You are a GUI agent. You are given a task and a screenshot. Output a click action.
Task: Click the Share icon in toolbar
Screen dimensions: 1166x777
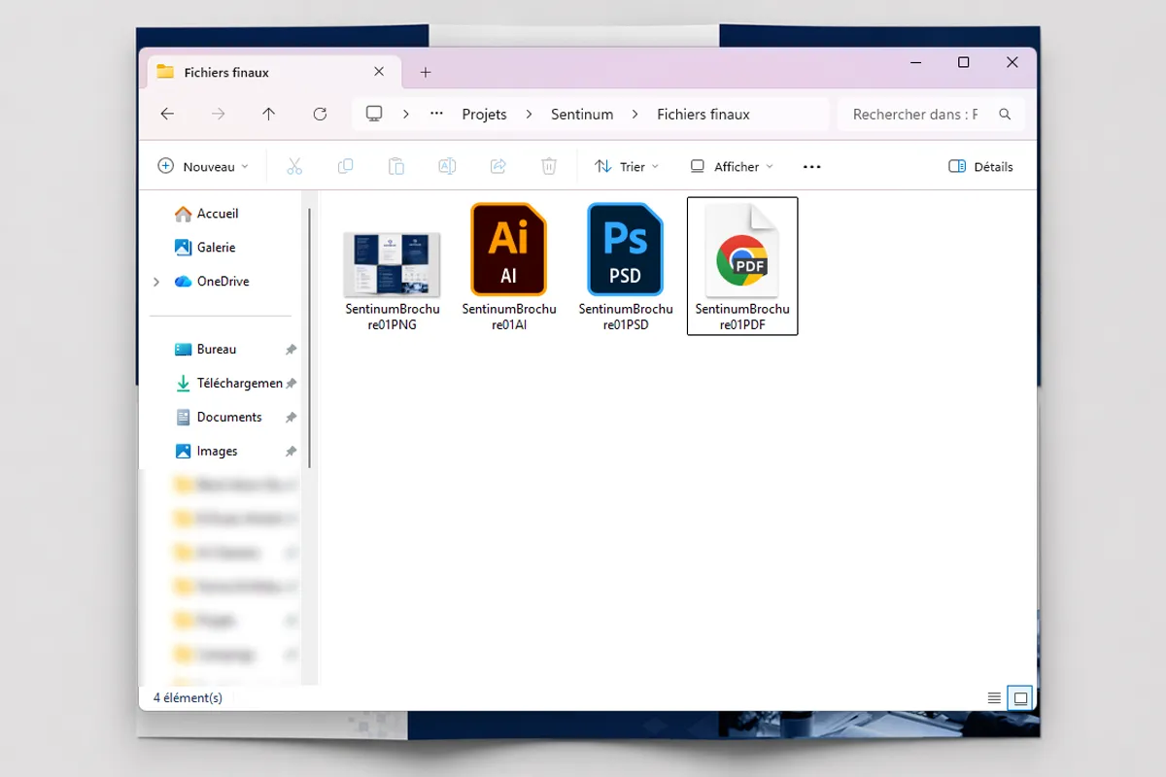click(497, 167)
